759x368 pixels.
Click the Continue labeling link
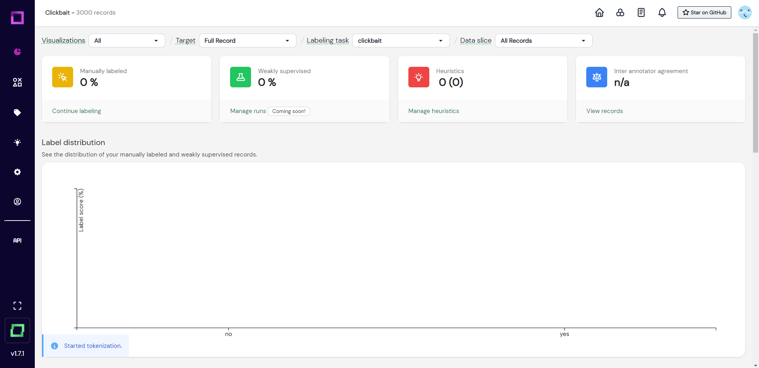point(77,111)
